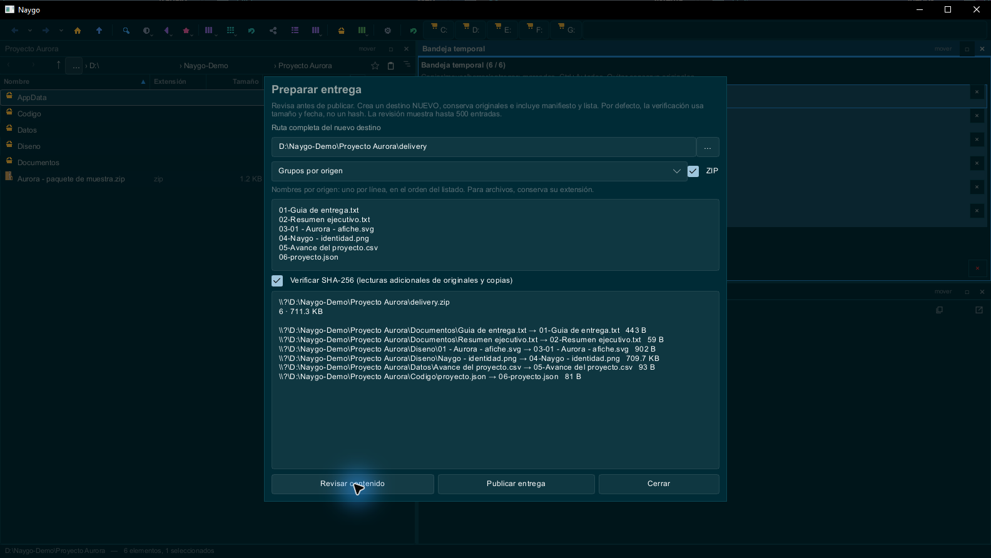Screen dimensions: 991x558
Task: Select the AppData folder row
Action: click(x=131, y=98)
